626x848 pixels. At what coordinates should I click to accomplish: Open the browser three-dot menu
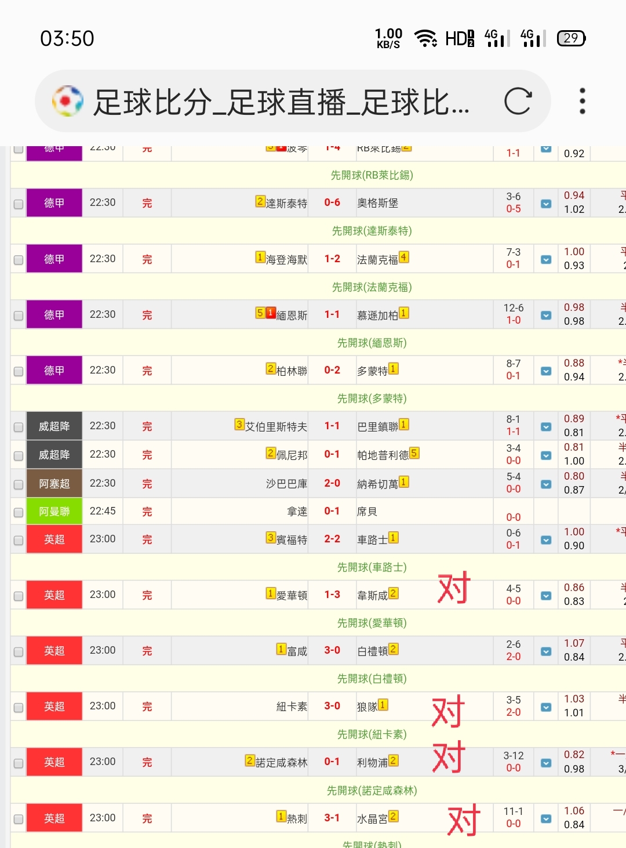tap(583, 102)
